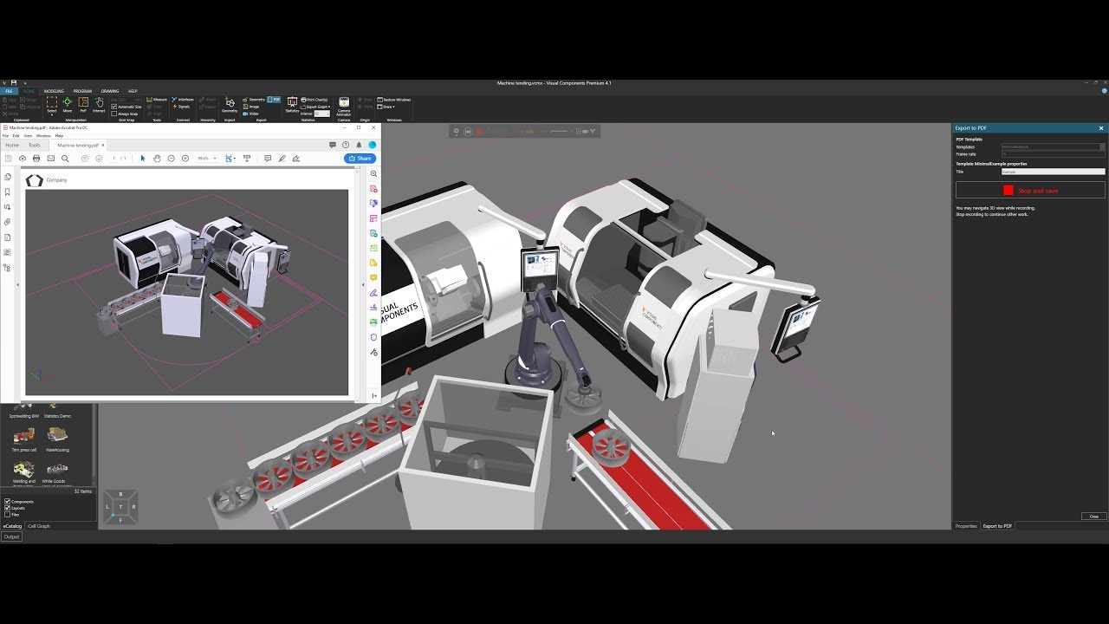Open Acrobat help question mark

click(x=346, y=145)
